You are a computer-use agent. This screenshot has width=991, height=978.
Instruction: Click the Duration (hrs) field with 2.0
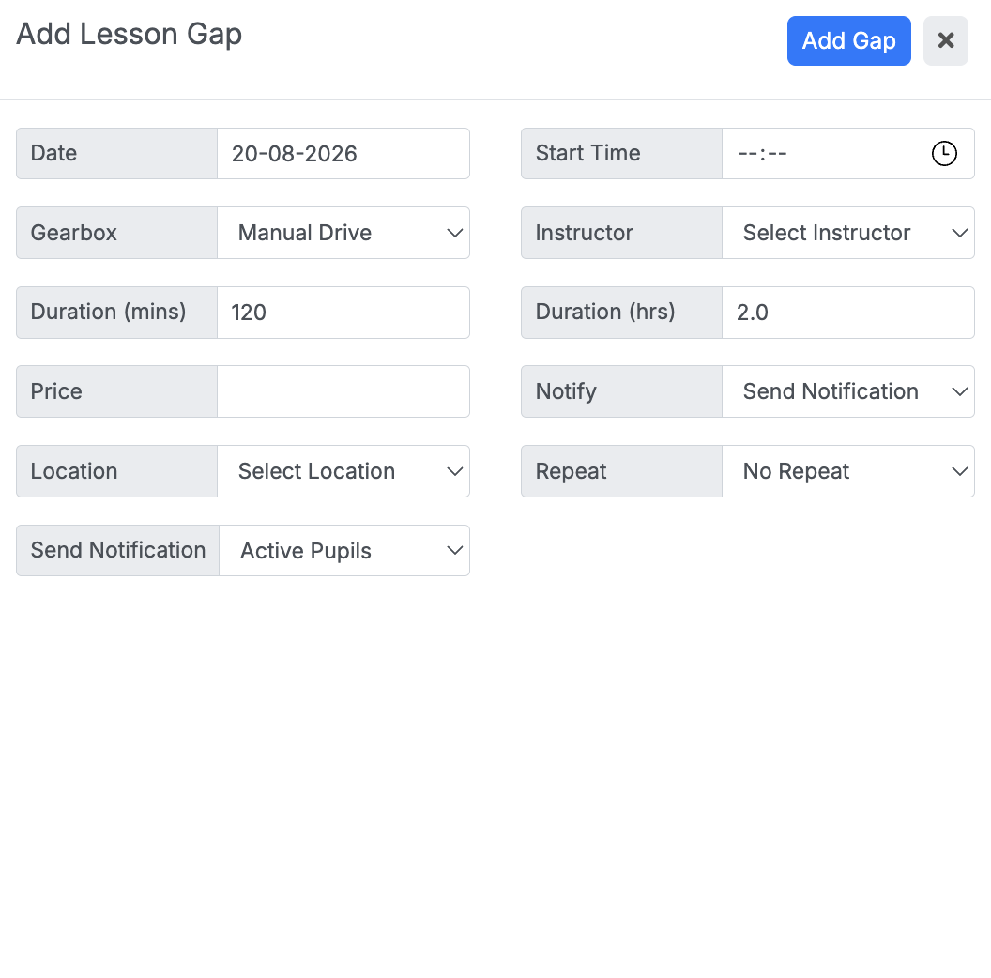pos(848,313)
